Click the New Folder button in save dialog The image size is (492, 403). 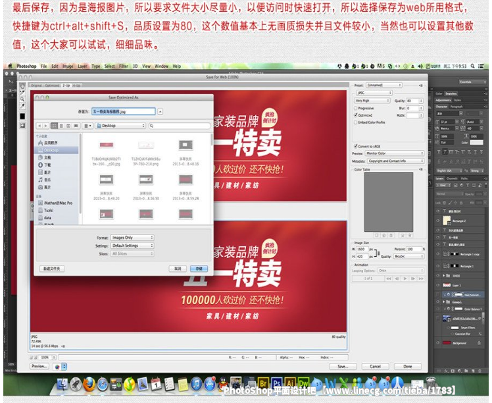52,269
